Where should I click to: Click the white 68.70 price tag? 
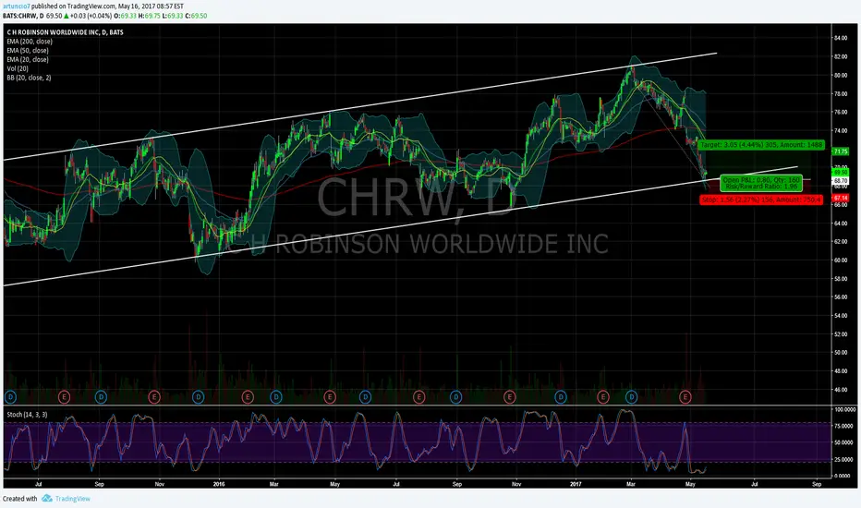(x=841, y=180)
